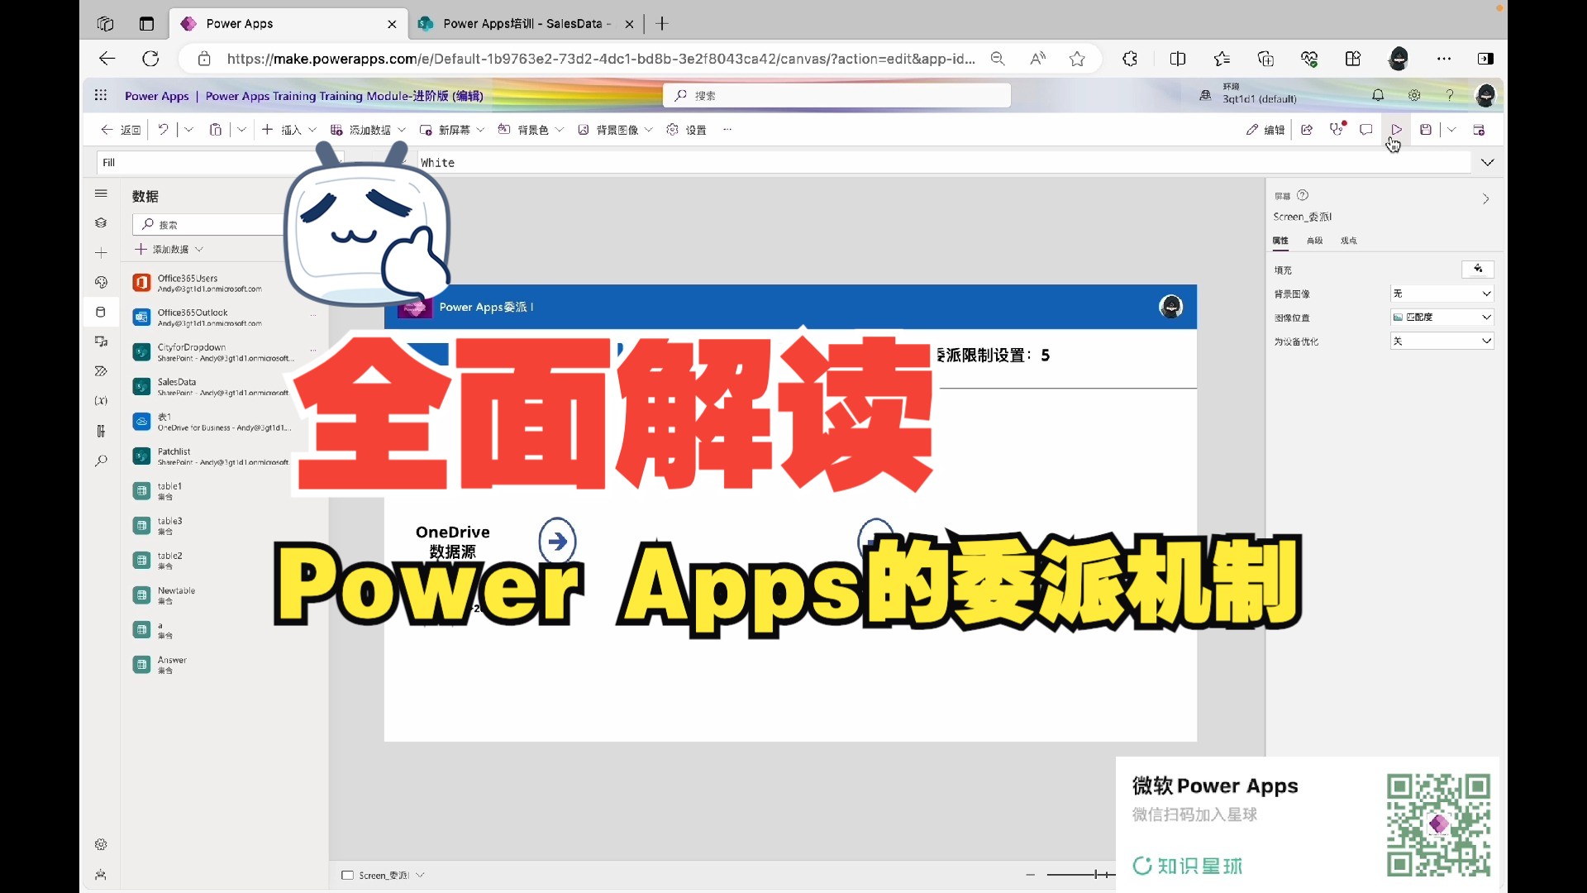Screen dimensions: 1587x893
Task: Open the 为设备优化 dropdown set to 关
Action: pos(1442,341)
